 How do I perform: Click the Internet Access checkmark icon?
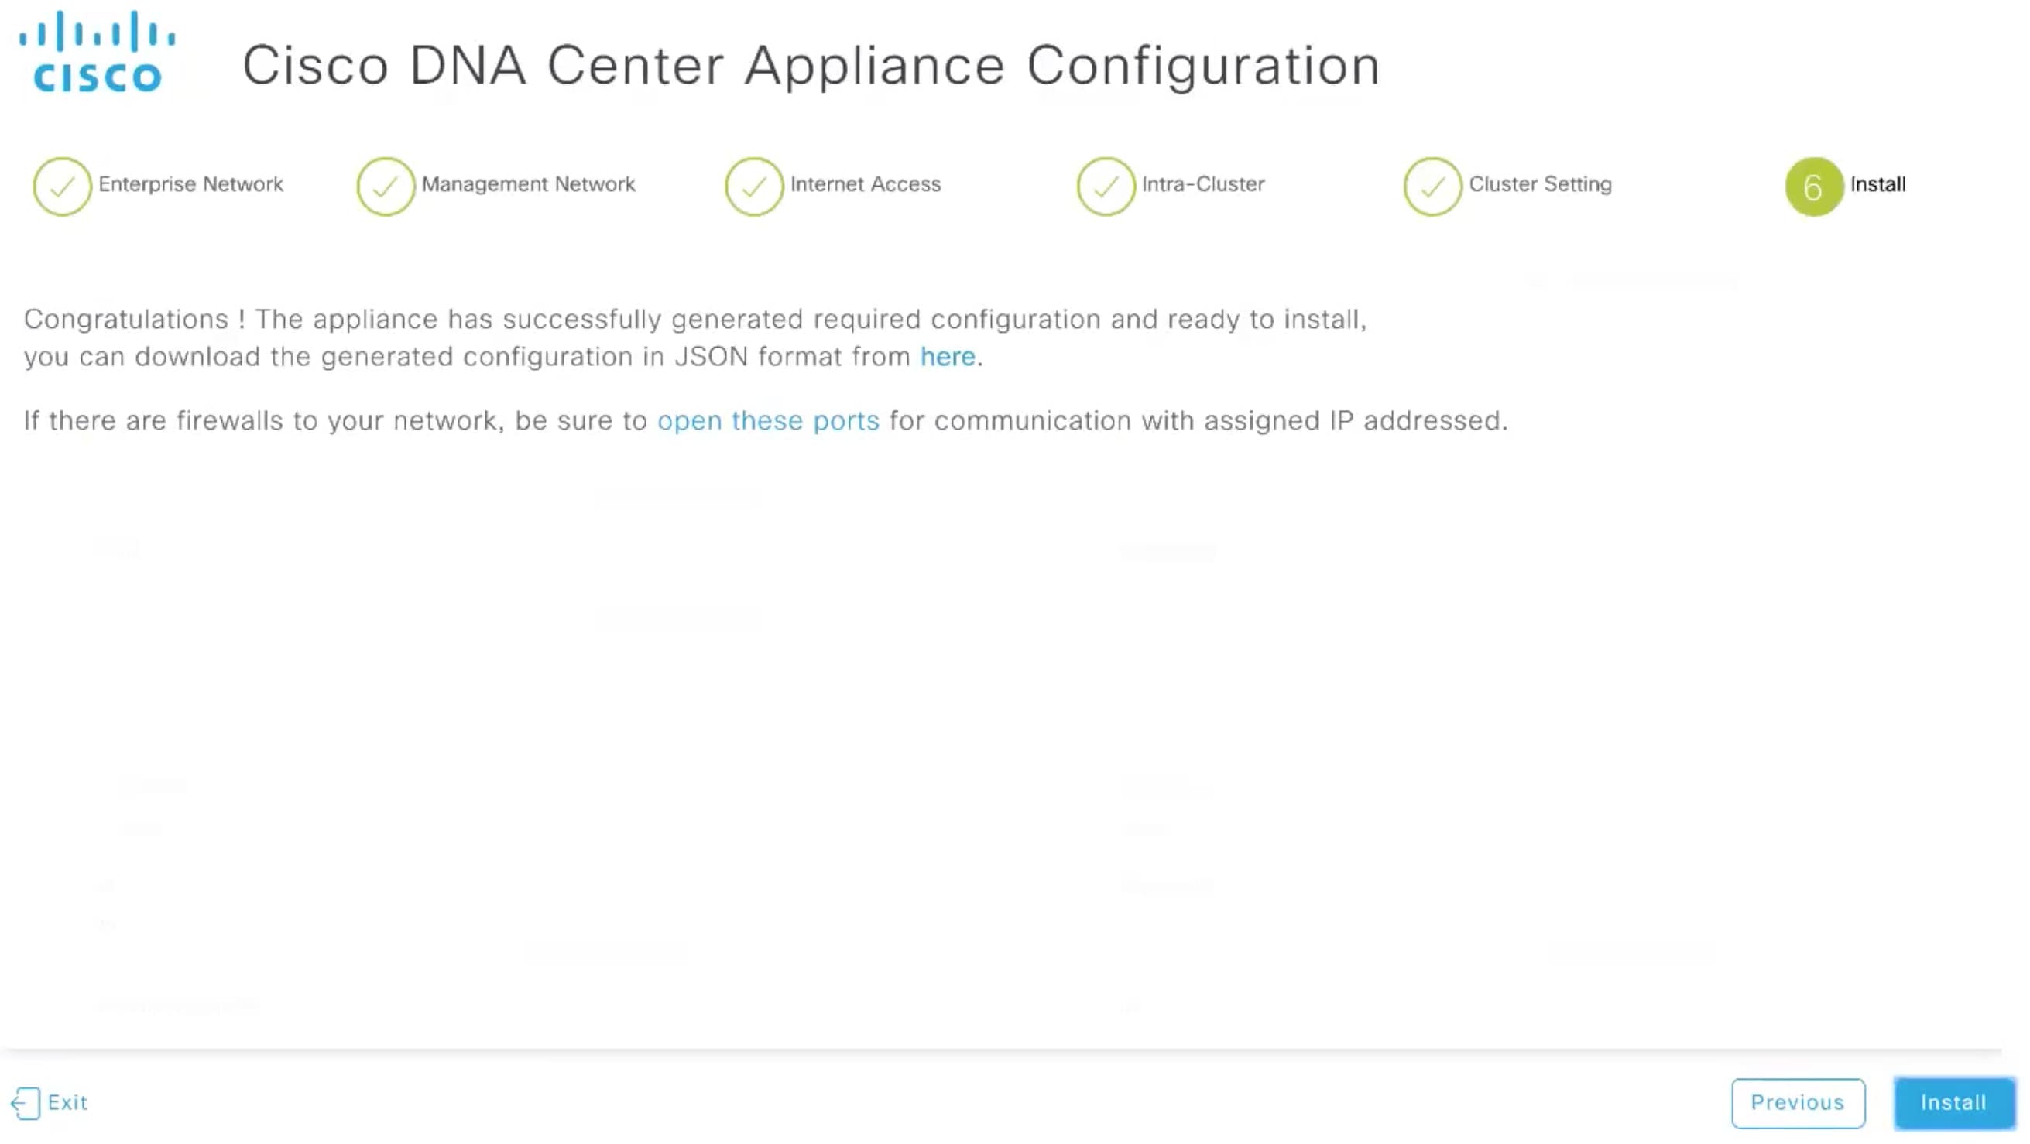click(x=753, y=187)
